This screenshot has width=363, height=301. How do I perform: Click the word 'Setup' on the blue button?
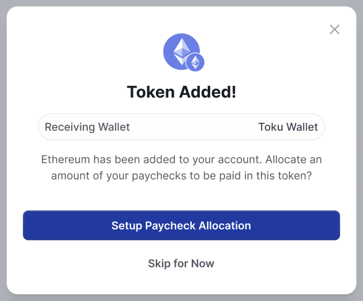(x=127, y=226)
